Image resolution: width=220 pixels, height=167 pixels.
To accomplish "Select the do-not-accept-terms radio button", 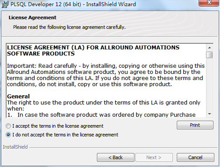I will point(8,135).
